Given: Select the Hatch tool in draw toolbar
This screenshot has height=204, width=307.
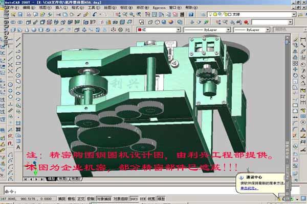Looking at the screenshot, I should 18,123.
